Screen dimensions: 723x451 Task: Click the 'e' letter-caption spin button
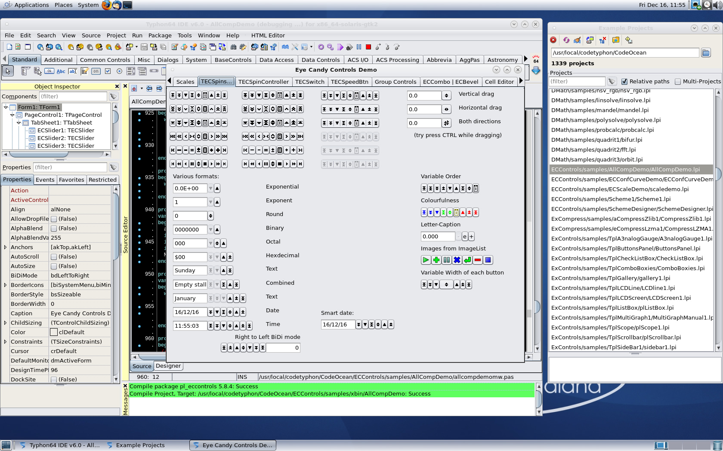[465, 237]
